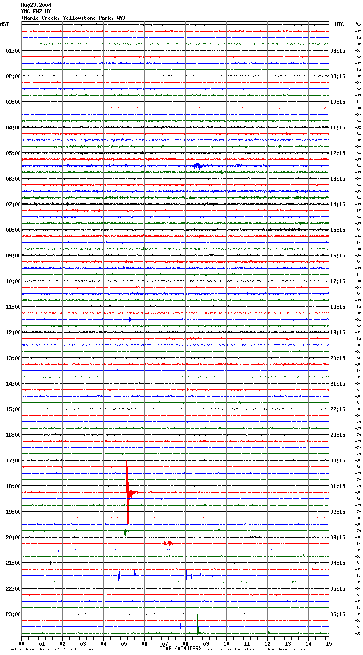Click the 16:15 UTC time label
Image resolution: width=363 pixels, height=655 pixels.
point(338,256)
